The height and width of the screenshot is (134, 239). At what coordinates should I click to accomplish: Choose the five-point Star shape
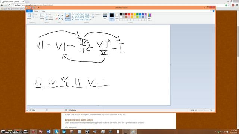pyautogui.click(x=78, y=19)
